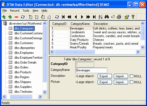Open search with the binoculars icon

coord(107,17)
